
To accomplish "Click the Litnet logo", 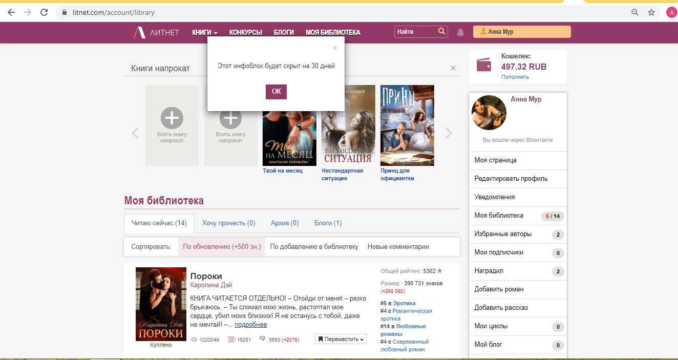I will [x=156, y=32].
